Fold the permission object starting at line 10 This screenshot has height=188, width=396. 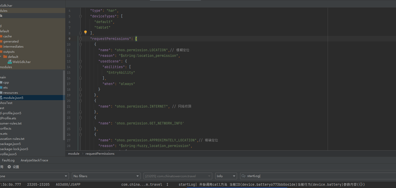pyautogui.click(x=80, y=44)
